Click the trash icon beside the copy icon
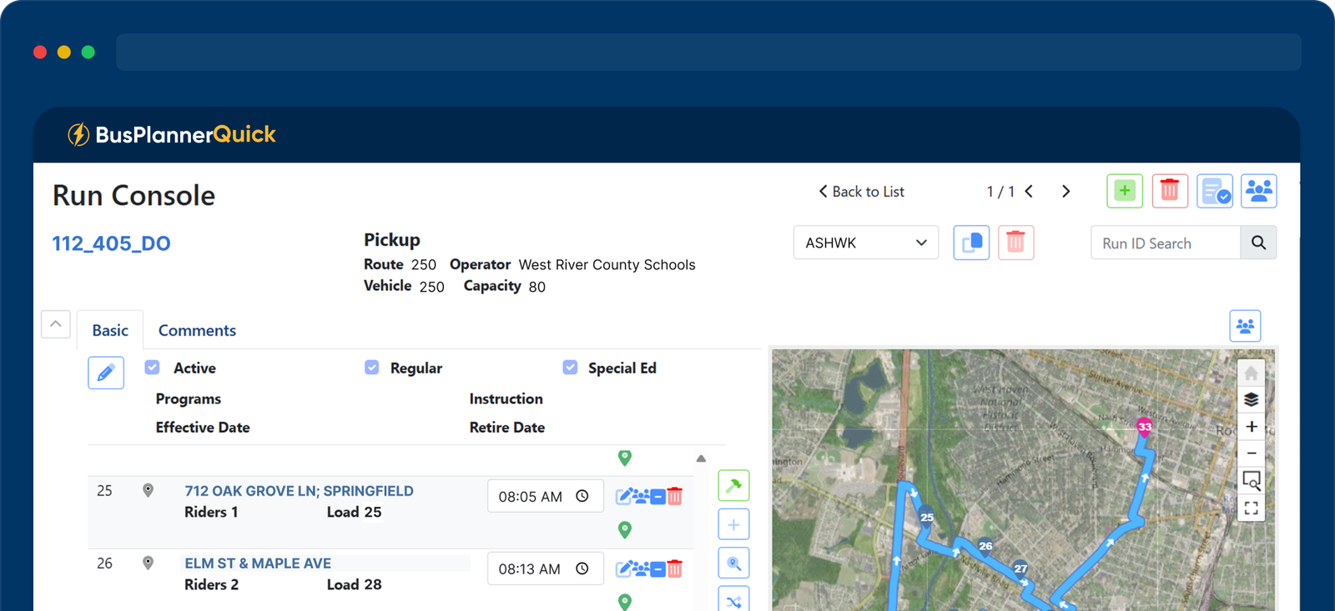Viewport: 1335px width, 611px height. pyautogui.click(x=1015, y=243)
